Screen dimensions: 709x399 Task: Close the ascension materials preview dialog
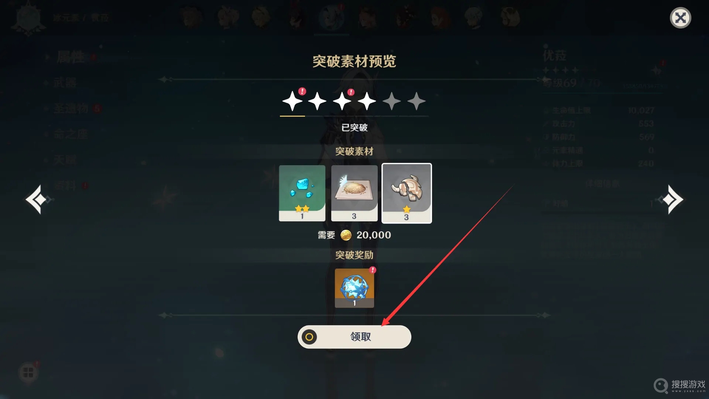pyautogui.click(x=680, y=18)
